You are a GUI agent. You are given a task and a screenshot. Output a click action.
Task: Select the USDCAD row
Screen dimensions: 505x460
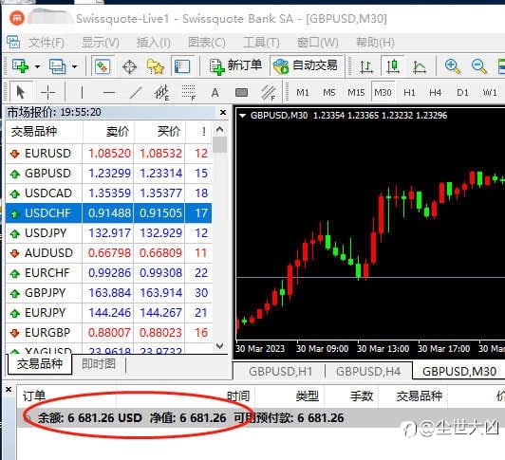[x=108, y=193]
